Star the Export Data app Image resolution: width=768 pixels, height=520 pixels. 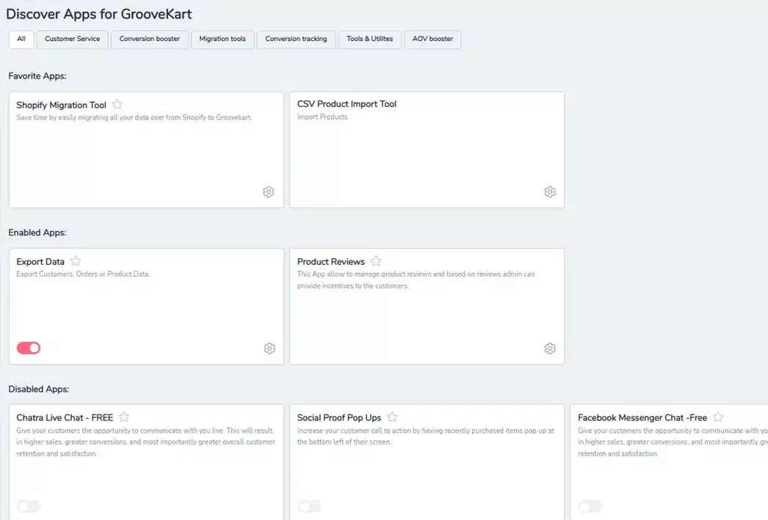(76, 261)
